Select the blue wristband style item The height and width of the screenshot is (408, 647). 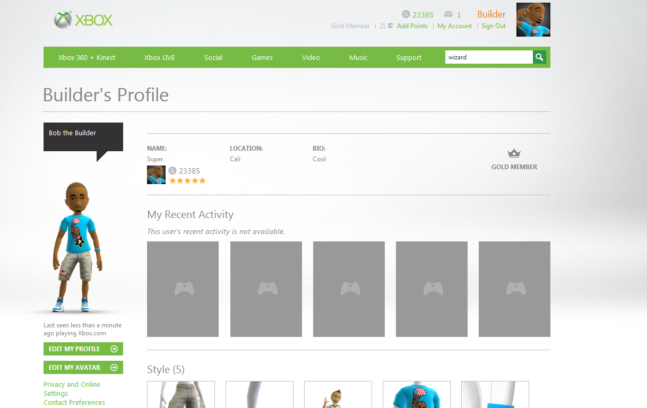pos(495,394)
